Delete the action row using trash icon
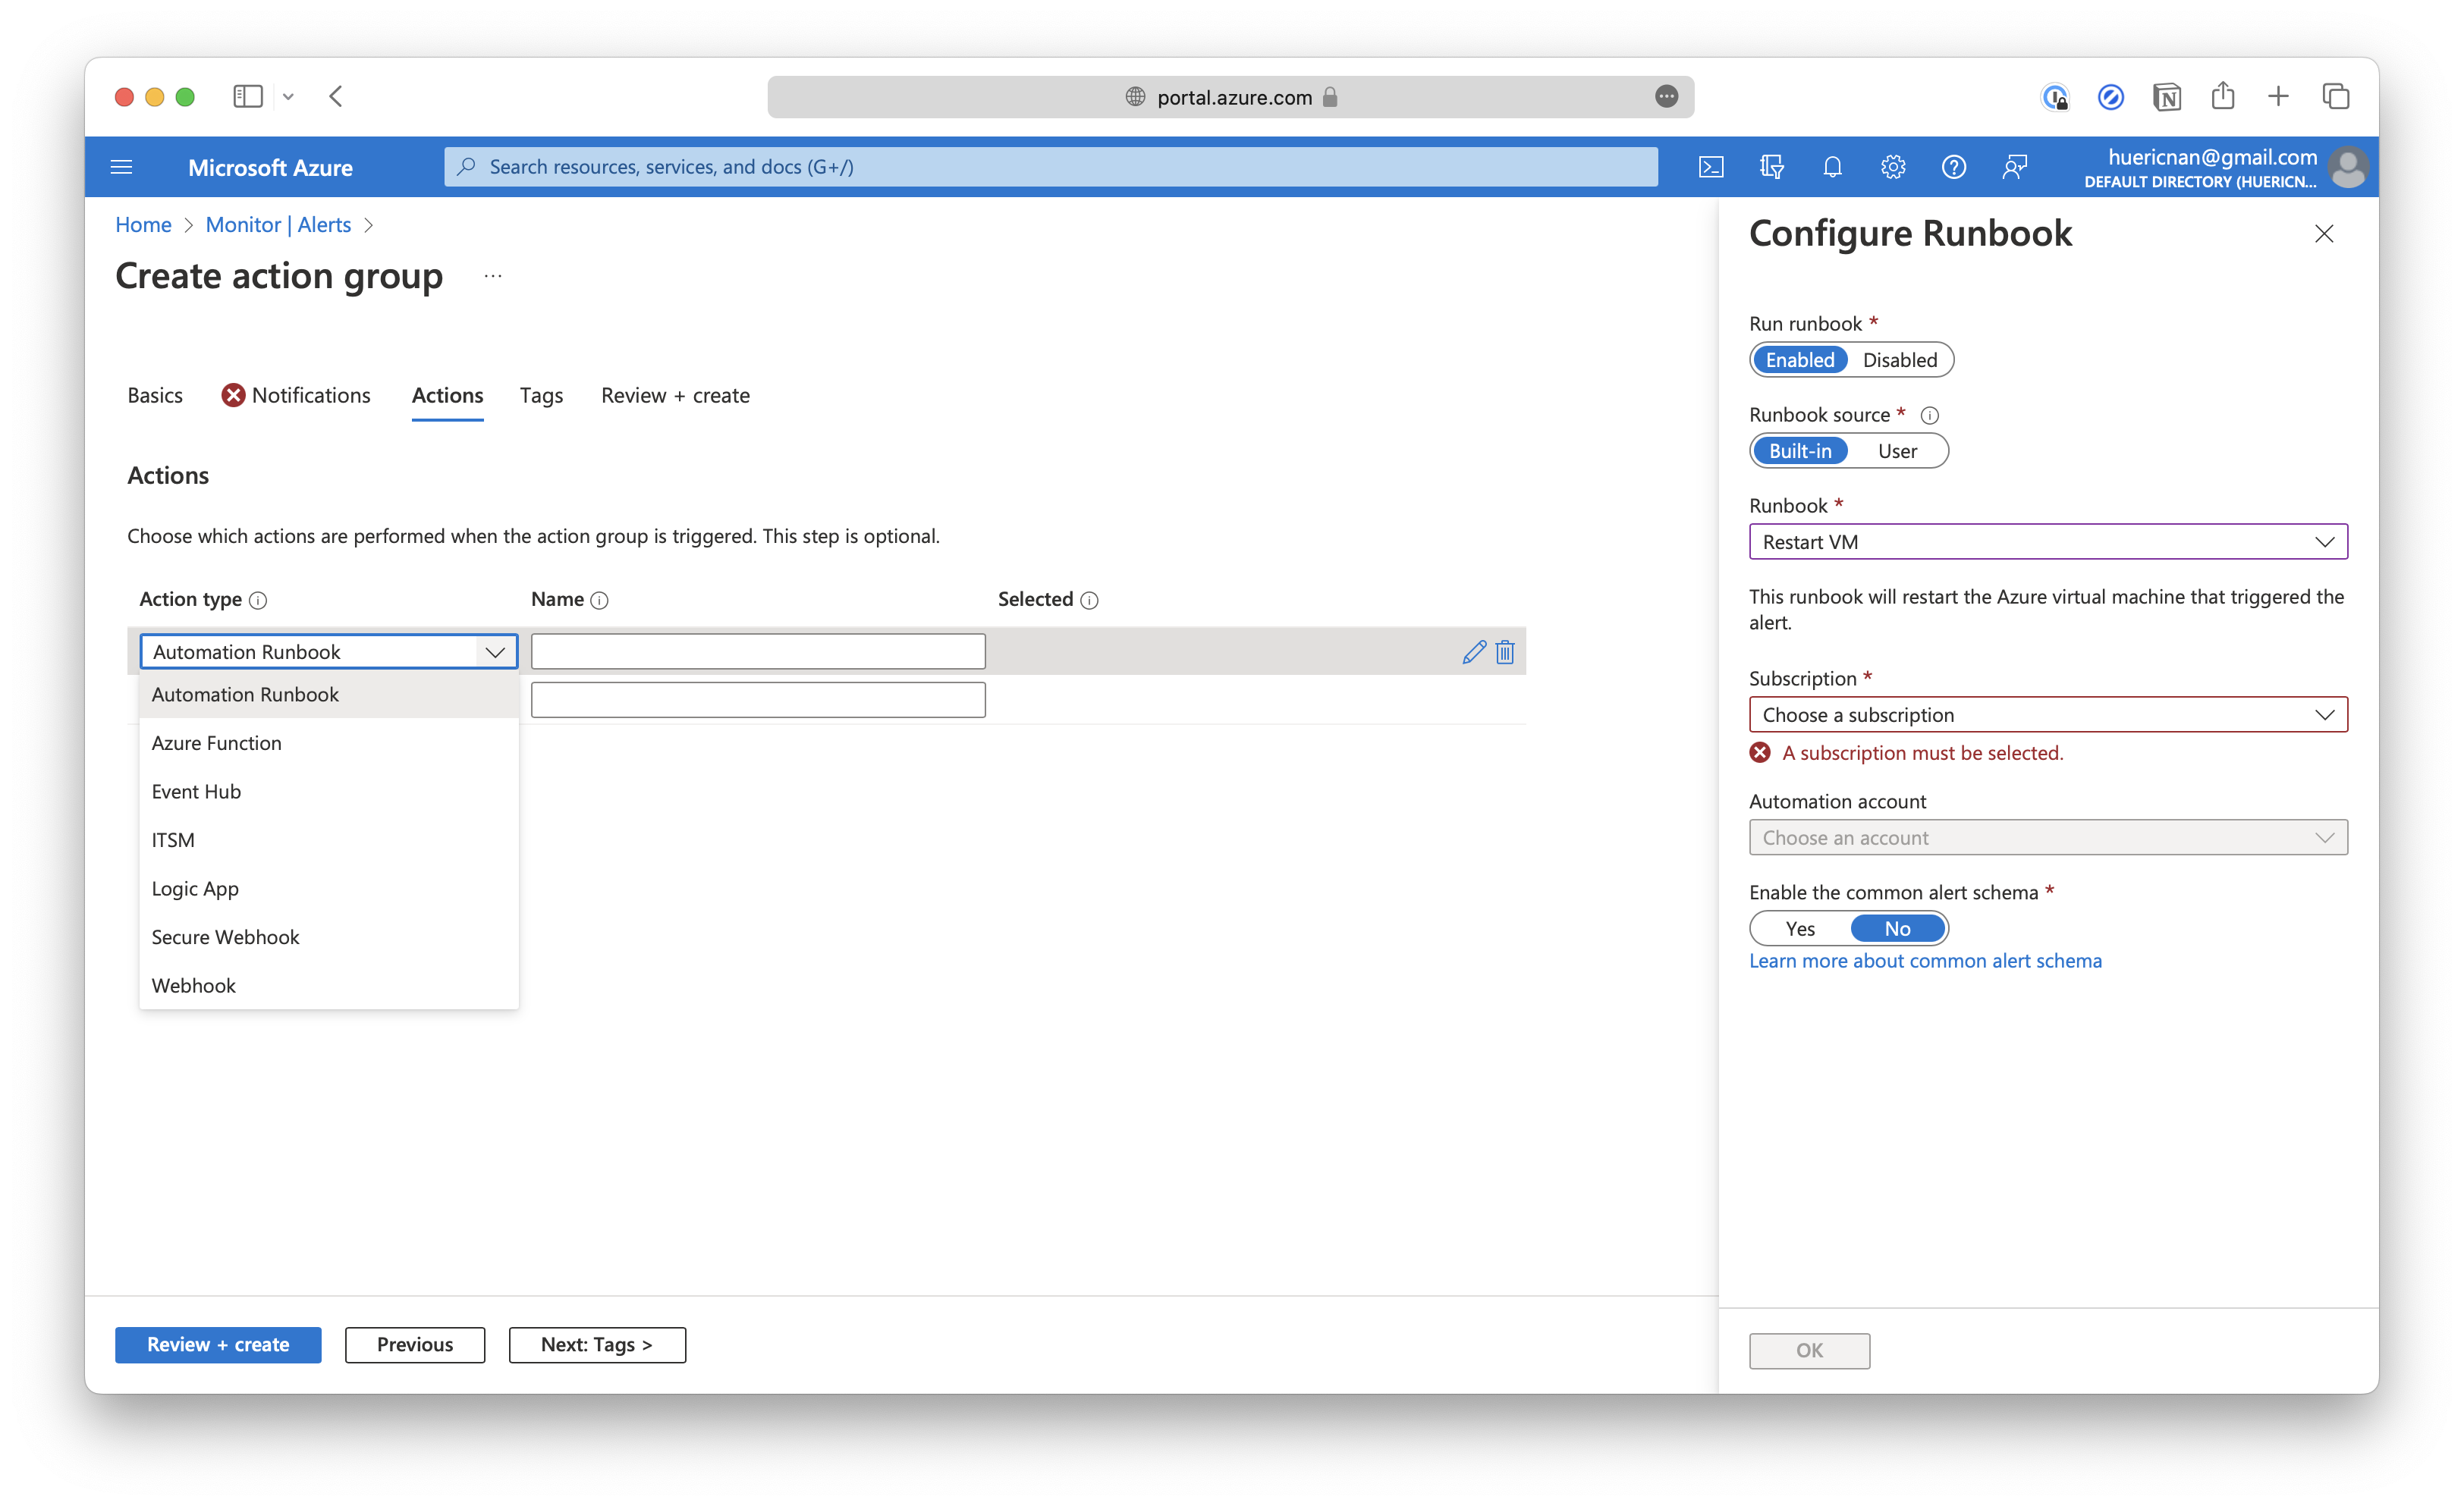The width and height of the screenshot is (2464, 1506). pyautogui.click(x=1504, y=653)
